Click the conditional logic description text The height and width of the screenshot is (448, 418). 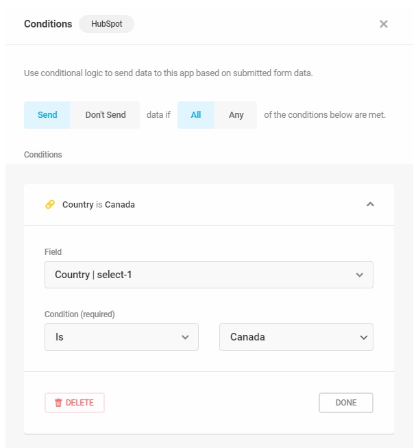tap(169, 73)
